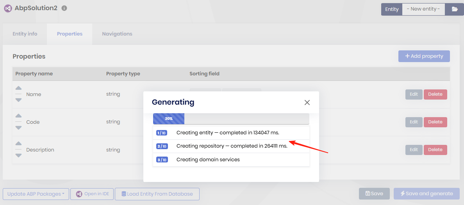Select the Properties tab
The image size is (464, 205).
point(70,34)
